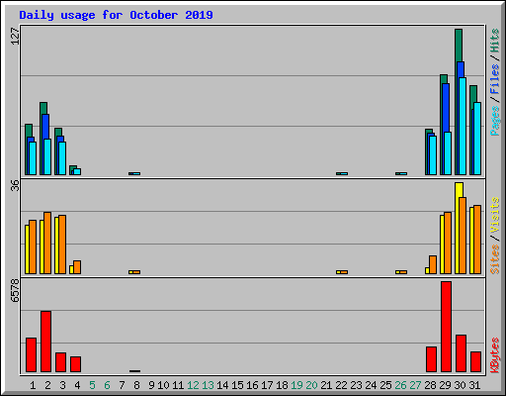Click day label "29" on the x-axis
506x396 pixels.
(x=445, y=385)
